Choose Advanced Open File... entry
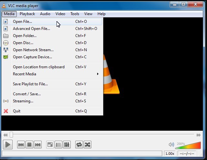 pyautogui.click(x=52, y=29)
